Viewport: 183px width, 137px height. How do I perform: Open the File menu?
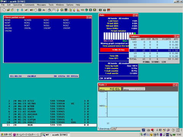3,5
